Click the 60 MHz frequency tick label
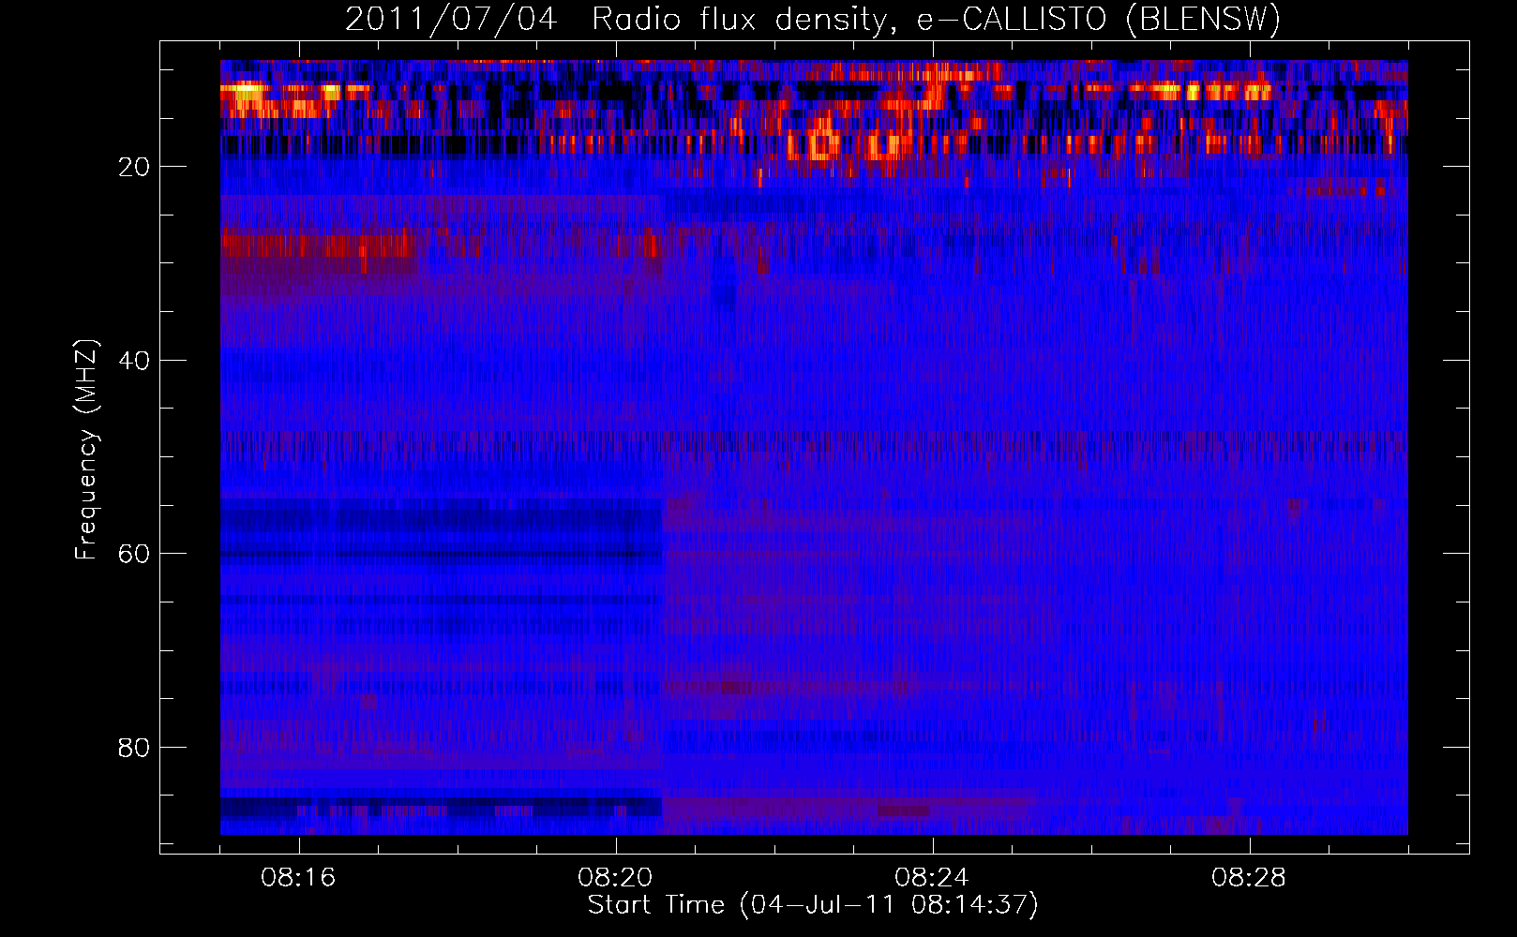This screenshot has height=937, width=1517. pyautogui.click(x=134, y=554)
